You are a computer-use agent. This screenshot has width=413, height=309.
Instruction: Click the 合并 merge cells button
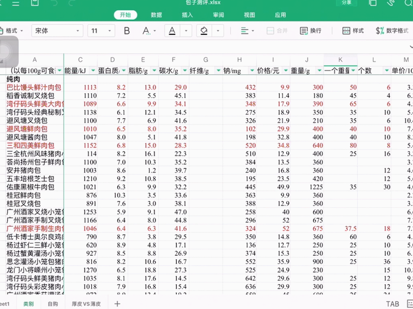(x=277, y=31)
